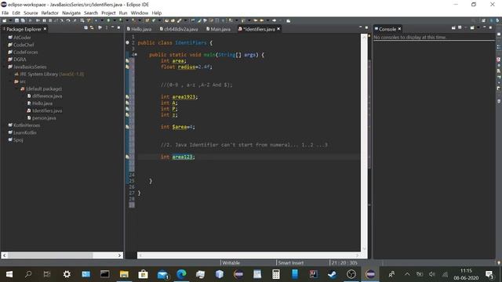The width and height of the screenshot is (502, 282).
Task: Navigate Back with yellow arrow icon
Action: (x=261, y=20)
